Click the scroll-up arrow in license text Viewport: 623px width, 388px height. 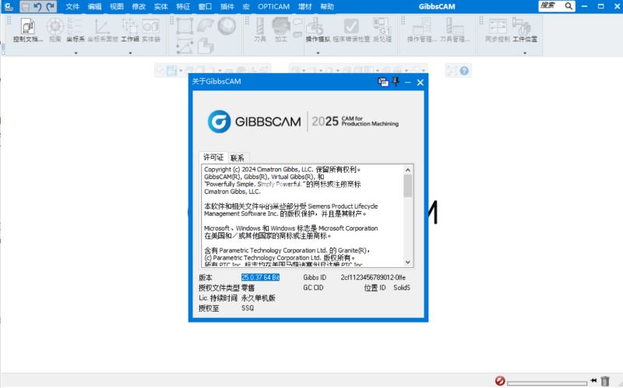407,170
